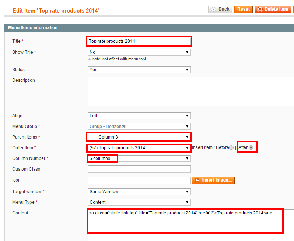Click the Delete Item cross icon

coord(260,9)
